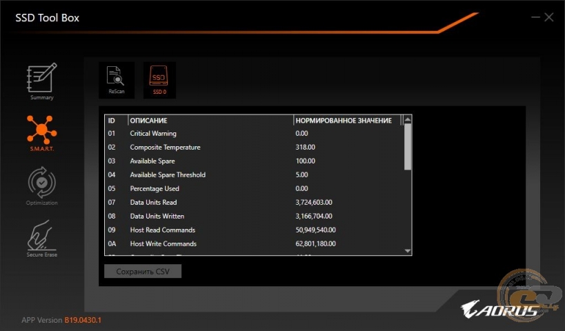
Task: Click the Сохранить CSV button
Action: 143,271
